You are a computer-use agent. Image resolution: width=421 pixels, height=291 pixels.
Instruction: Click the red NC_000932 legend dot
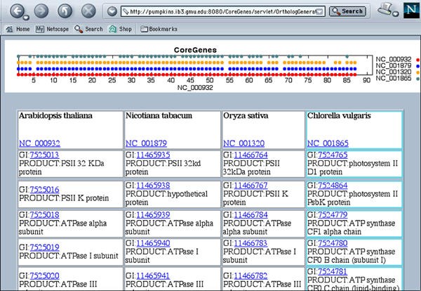417,59
